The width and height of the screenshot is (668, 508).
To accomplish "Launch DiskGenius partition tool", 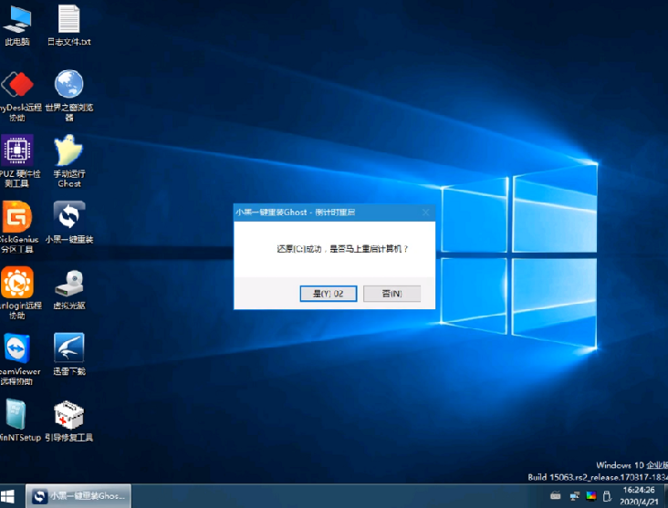I will (x=16, y=217).
